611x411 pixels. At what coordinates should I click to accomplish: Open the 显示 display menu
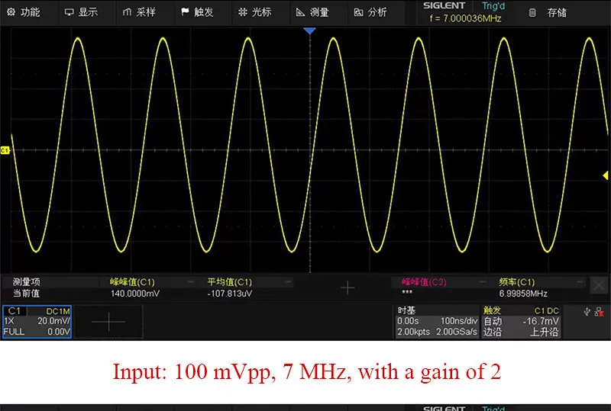pyautogui.click(x=81, y=12)
